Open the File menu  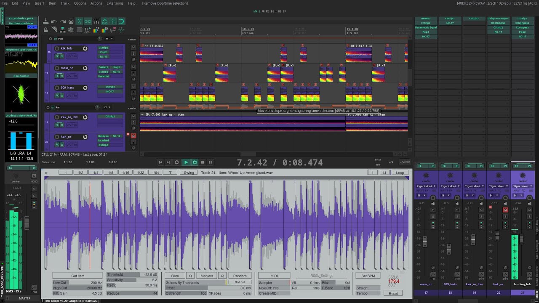point(5,3)
